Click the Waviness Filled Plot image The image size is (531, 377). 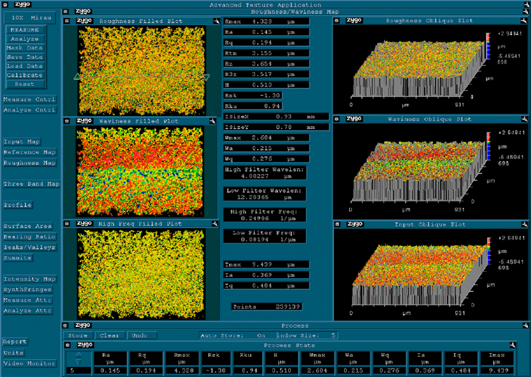(140, 171)
